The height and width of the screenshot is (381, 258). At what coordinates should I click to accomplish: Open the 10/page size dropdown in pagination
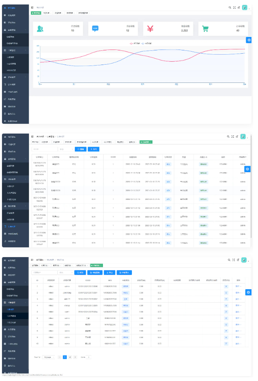48,357
